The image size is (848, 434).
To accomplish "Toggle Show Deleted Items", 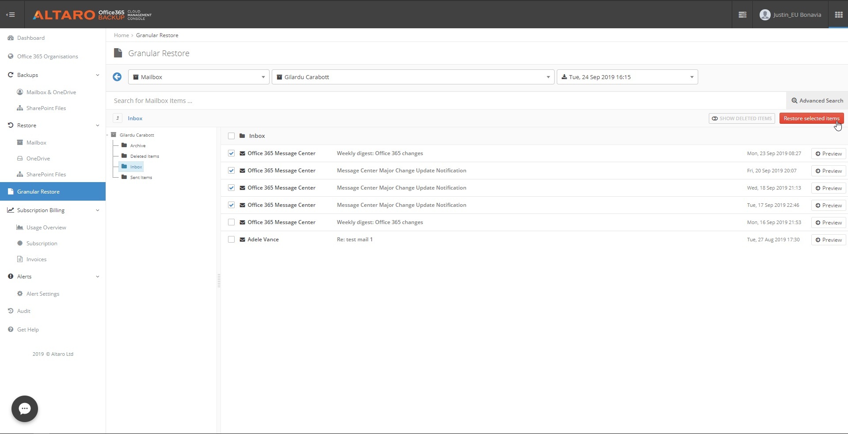I will click(x=742, y=118).
